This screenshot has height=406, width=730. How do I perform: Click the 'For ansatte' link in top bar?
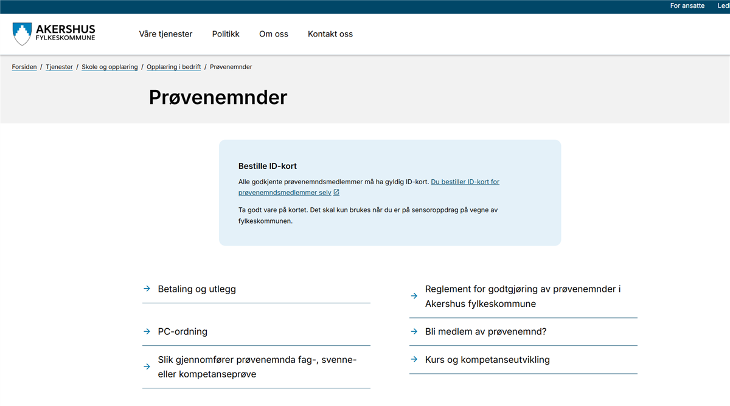[x=687, y=5]
